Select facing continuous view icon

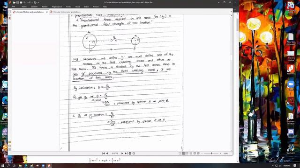click(191, 154)
